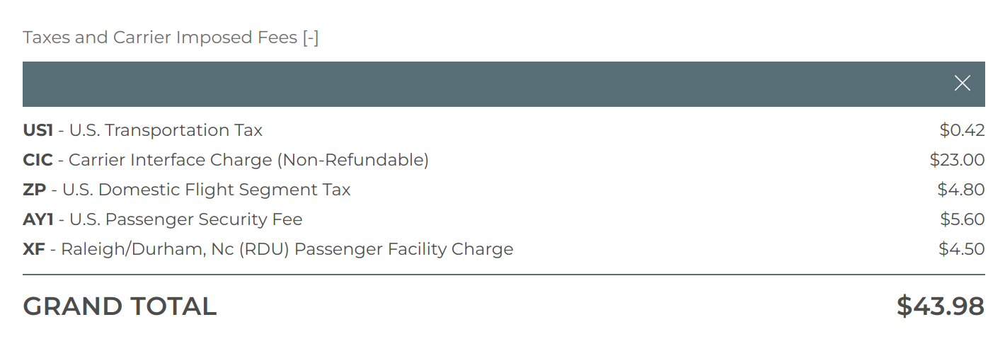Click the $43.98 grand total amount
1005x351 pixels.
(940, 306)
